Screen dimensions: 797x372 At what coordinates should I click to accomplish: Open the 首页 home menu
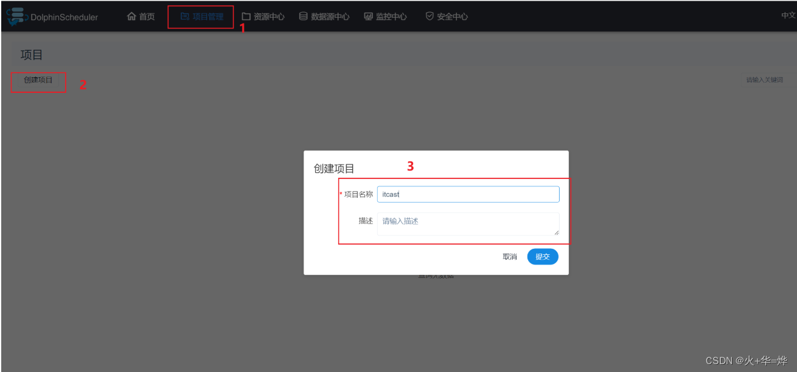click(141, 16)
